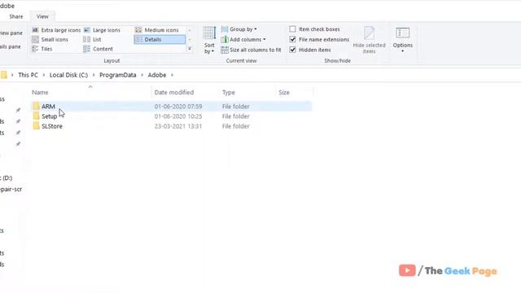Image resolution: width=521 pixels, height=293 pixels.
Task: Click the Options dropdown arrow
Action: 402,51
